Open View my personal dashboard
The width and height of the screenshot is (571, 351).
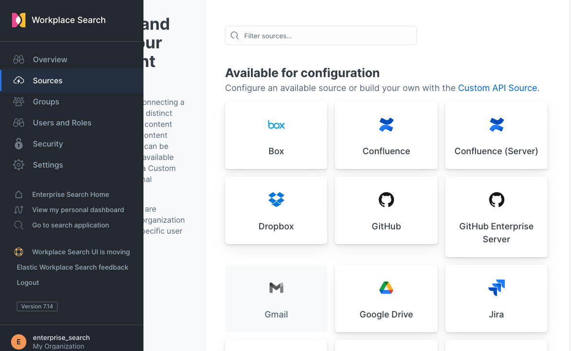78,210
